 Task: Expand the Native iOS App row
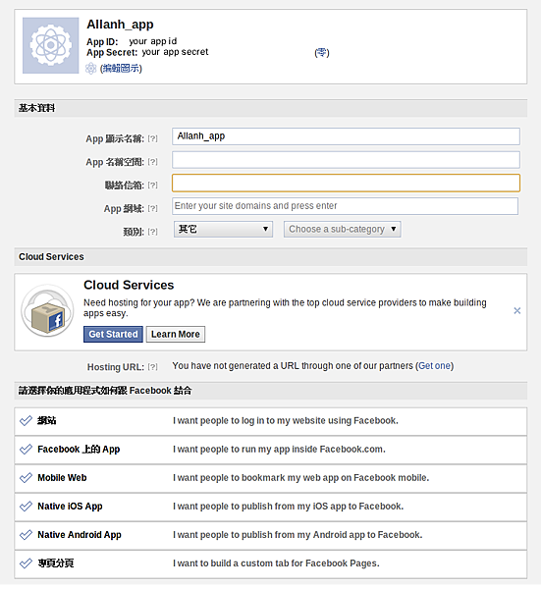pyautogui.click(x=271, y=508)
